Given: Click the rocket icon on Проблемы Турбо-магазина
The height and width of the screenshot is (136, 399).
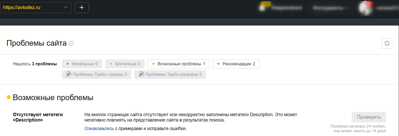Looking at the screenshot, I should click(x=141, y=75).
